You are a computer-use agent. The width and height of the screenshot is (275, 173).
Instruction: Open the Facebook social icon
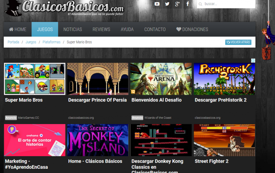point(188,4)
